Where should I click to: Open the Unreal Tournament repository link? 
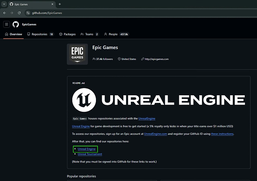click(90, 154)
